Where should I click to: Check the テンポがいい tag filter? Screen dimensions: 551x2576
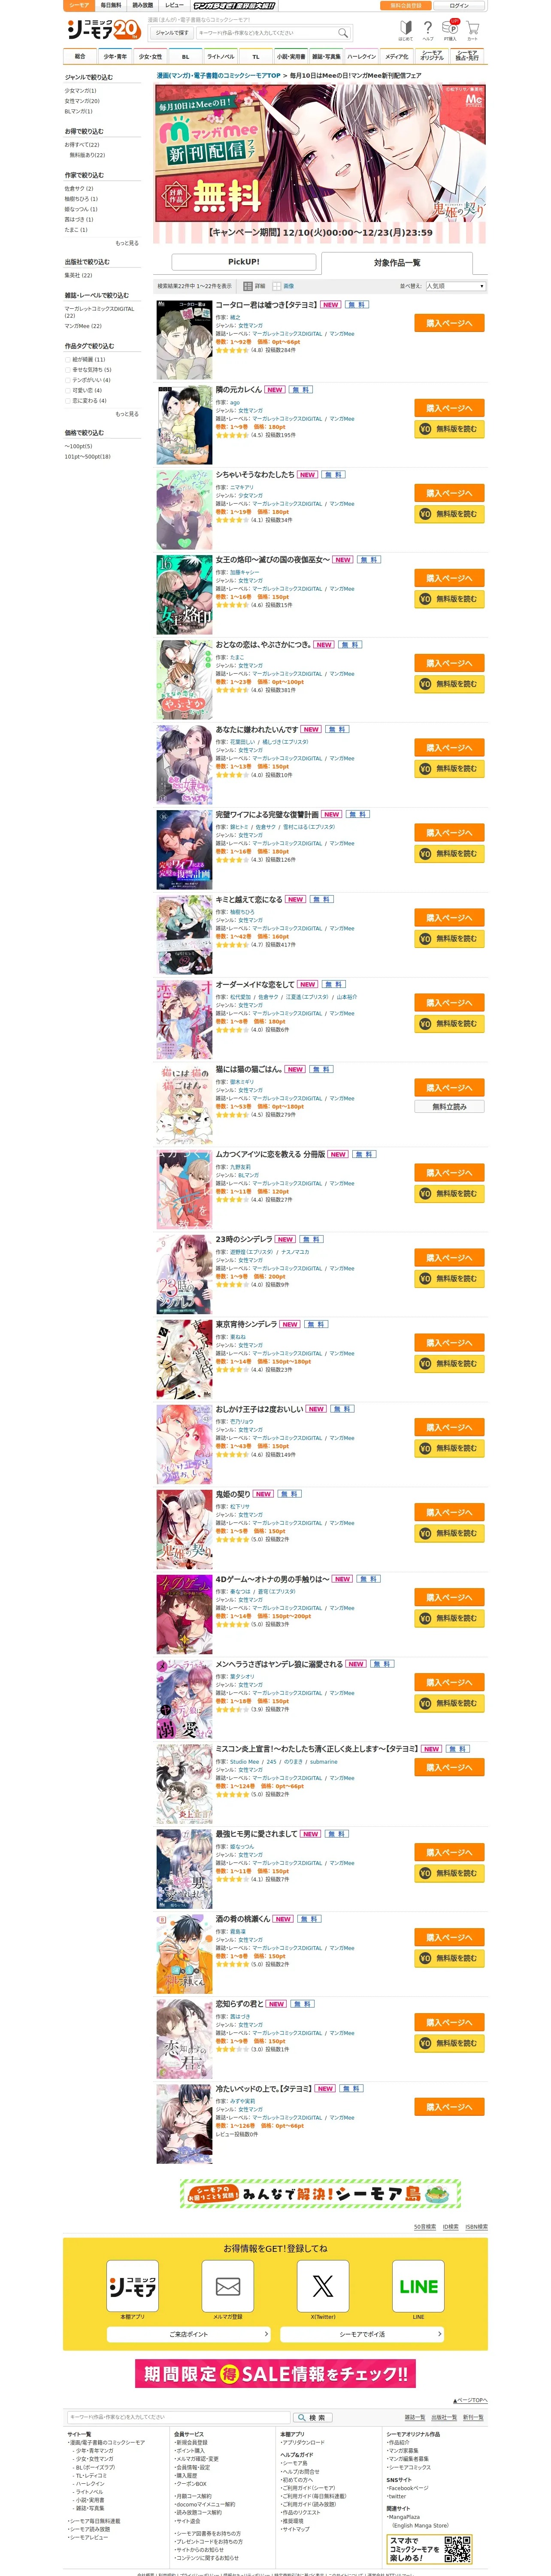coord(68,380)
